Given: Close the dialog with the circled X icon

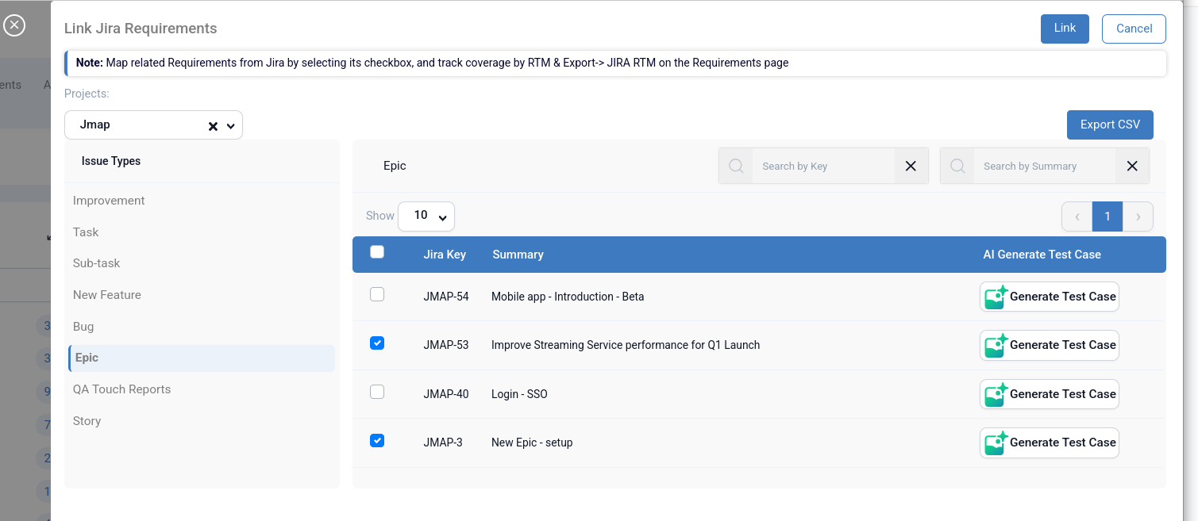Looking at the screenshot, I should tap(14, 25).
